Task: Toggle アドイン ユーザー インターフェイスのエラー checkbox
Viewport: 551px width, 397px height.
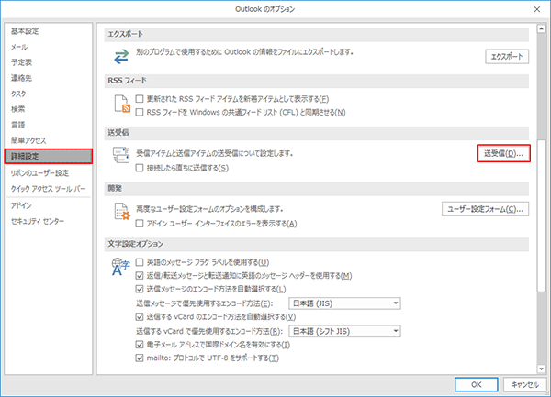Action: [x=140, y=223]
